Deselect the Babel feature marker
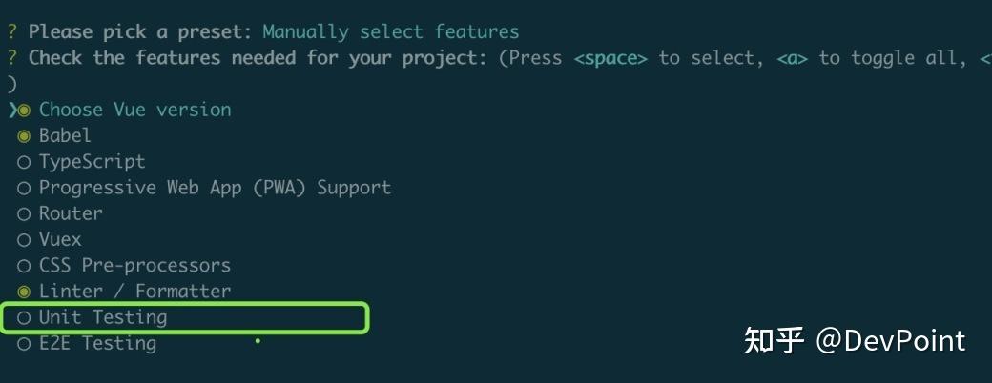This screenshot has height=383, width=992. [x=24, y=136]
